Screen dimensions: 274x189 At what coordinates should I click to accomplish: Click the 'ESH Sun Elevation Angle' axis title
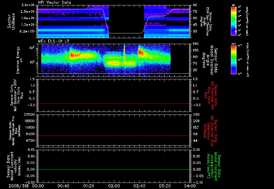(x=206, y=21)
